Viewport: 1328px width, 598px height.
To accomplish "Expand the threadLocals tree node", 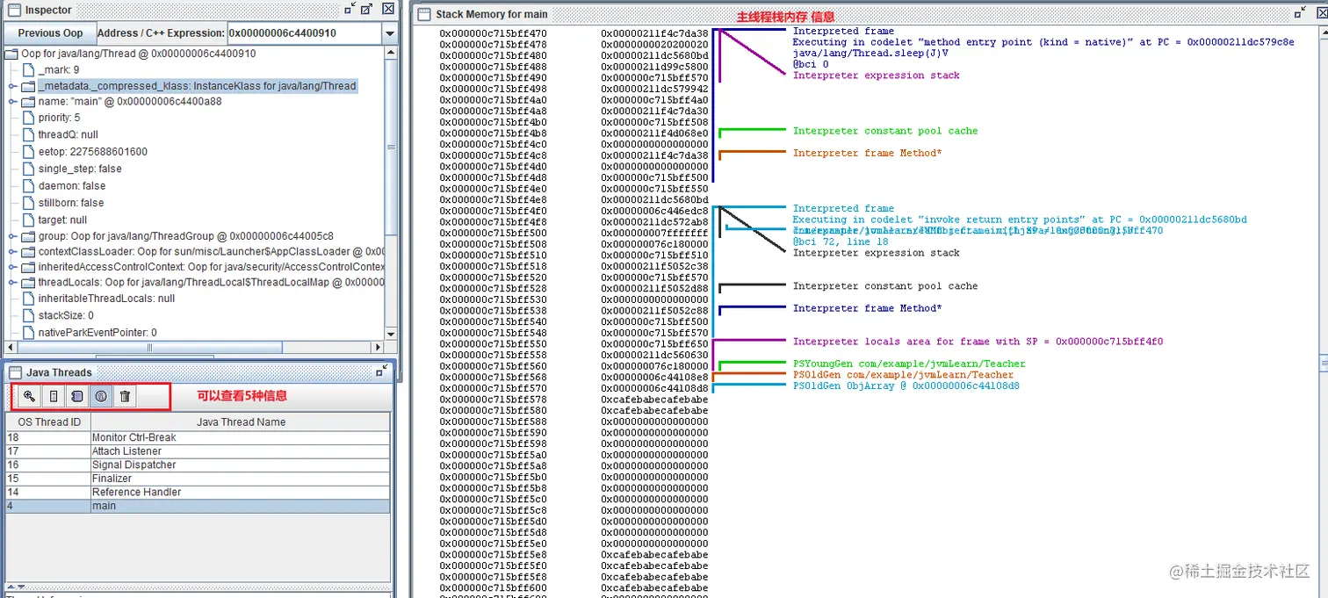I will (x=12, y=283).
